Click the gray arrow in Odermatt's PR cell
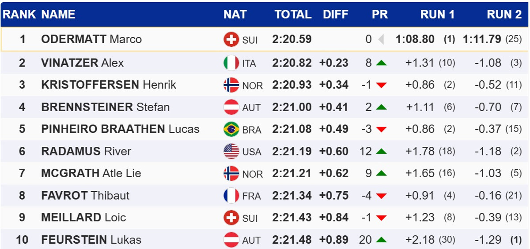The image size is (530, 249). click(x=381, y=40)
